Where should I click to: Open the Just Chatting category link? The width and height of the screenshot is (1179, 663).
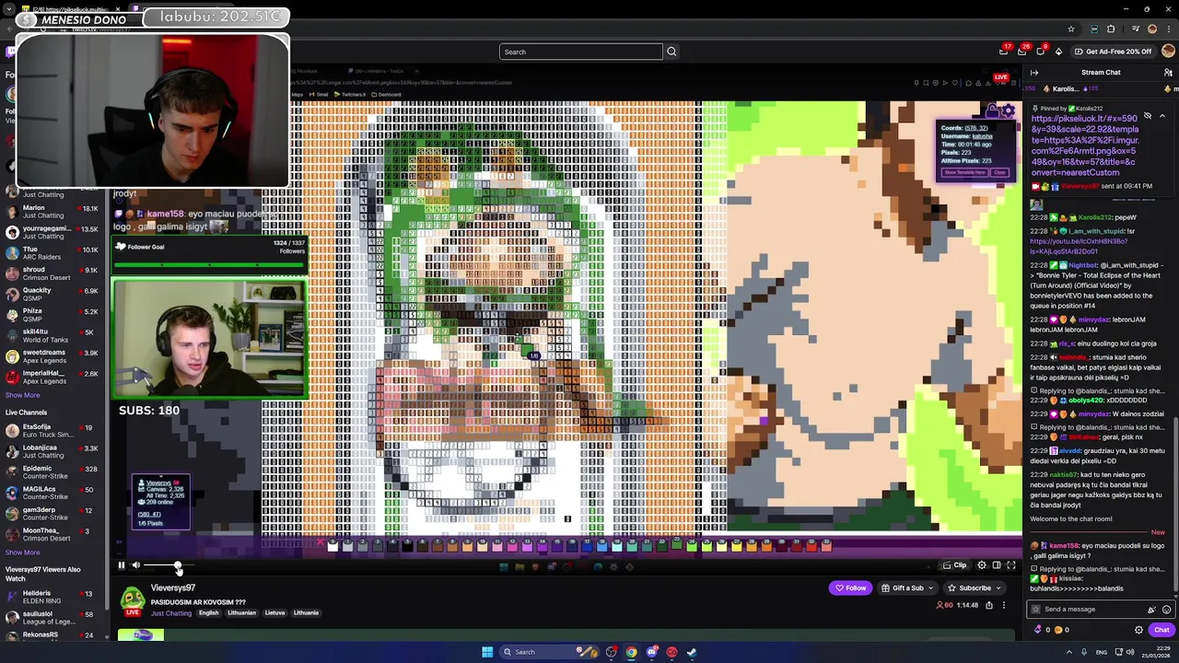[171, 613]
